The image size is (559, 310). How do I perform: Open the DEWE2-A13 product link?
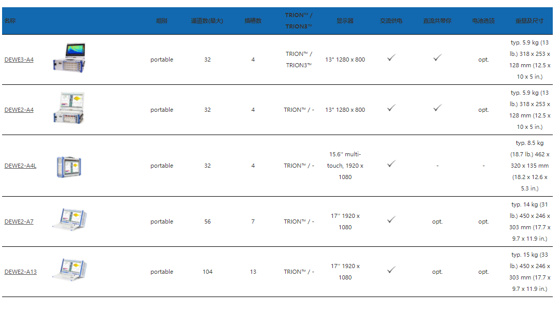(20, 272)
